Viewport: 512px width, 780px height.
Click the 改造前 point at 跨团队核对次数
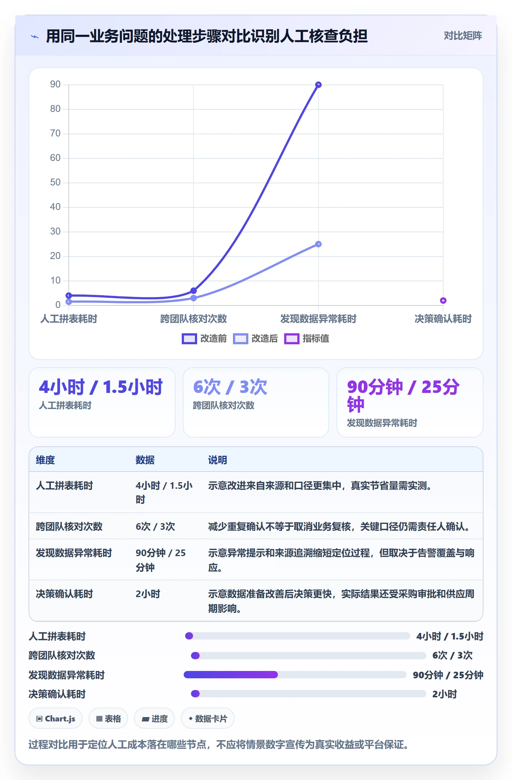click(193, 291)
